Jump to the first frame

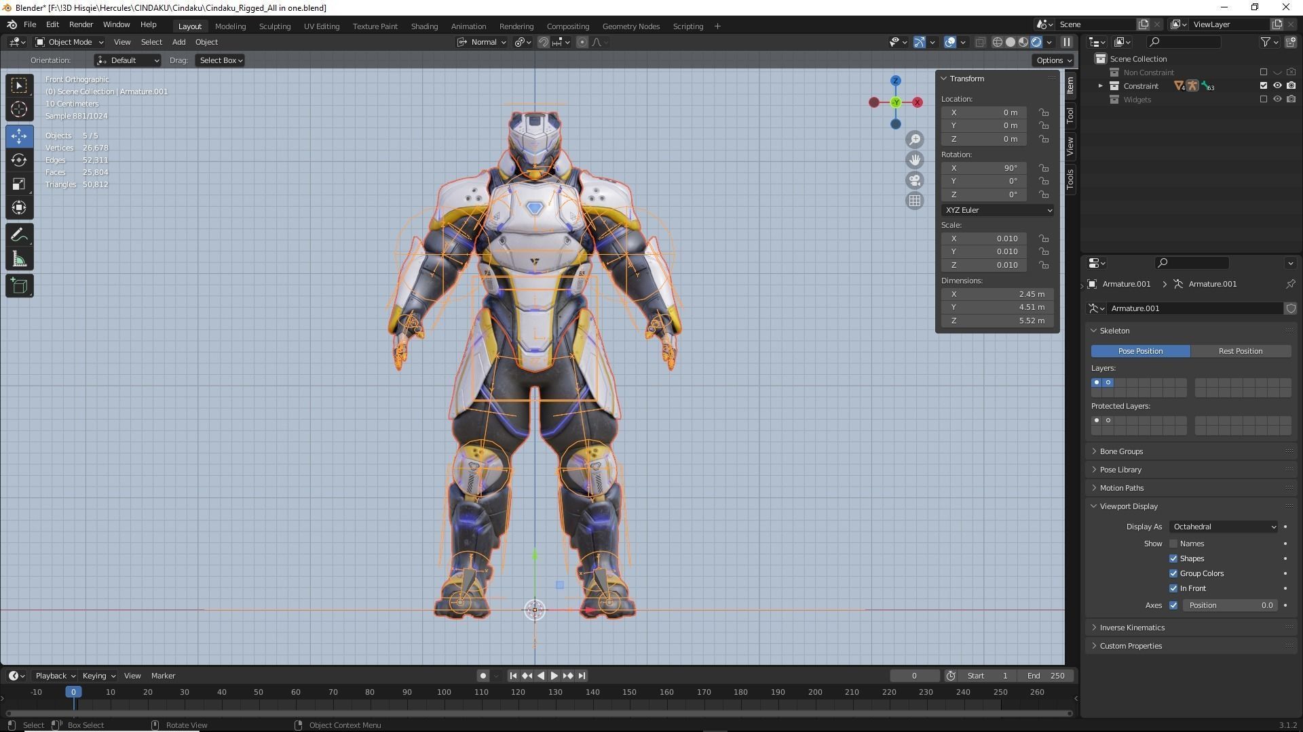tap(513, 676)
